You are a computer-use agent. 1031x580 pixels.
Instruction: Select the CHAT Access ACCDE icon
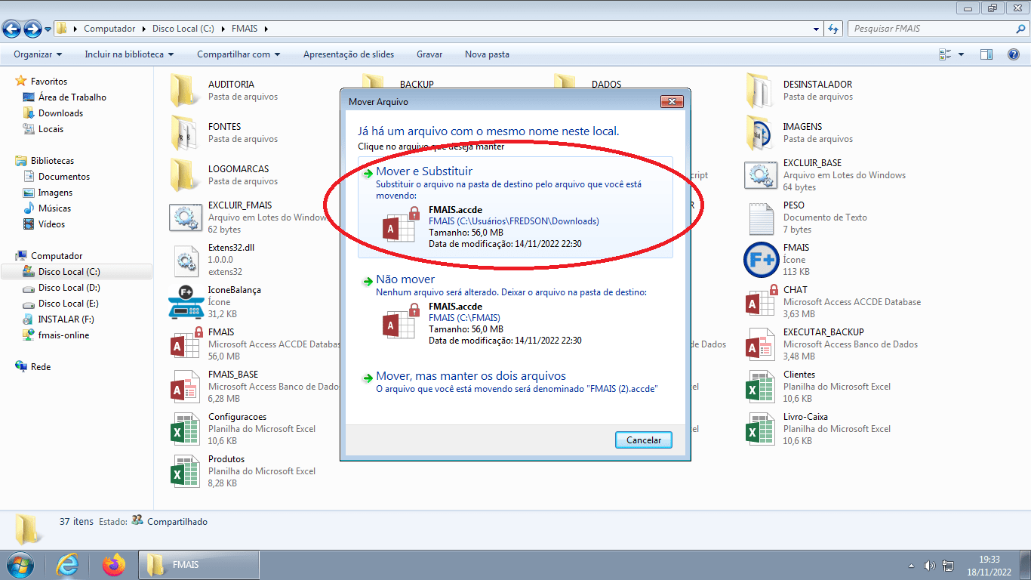click(762, 301)
